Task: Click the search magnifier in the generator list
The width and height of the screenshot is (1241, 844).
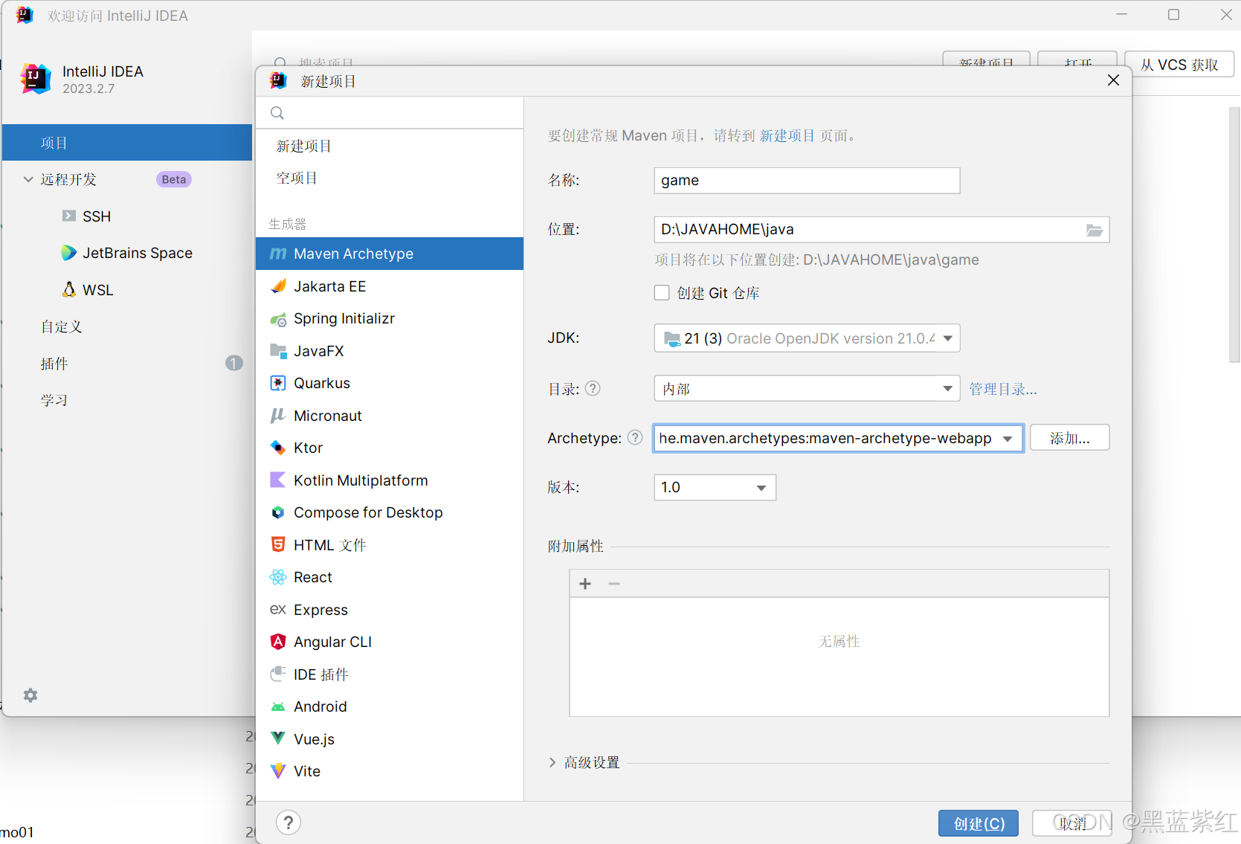Action: pos(277,113)
